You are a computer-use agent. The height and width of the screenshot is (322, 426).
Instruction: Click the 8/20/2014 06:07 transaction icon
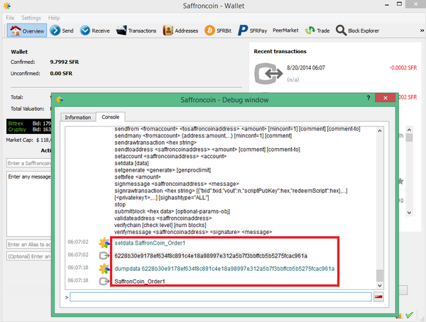point(268,73)
